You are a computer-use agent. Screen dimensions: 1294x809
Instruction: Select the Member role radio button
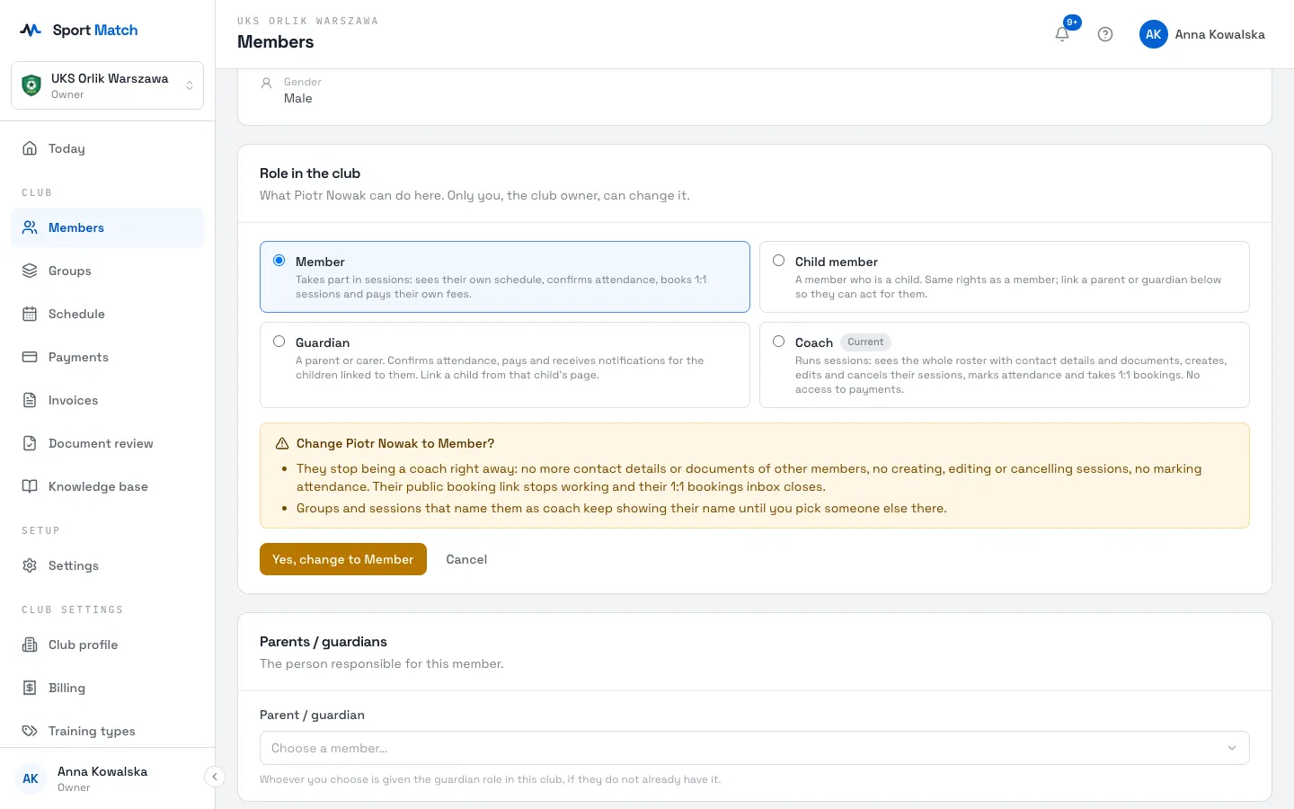pos(279,261)
